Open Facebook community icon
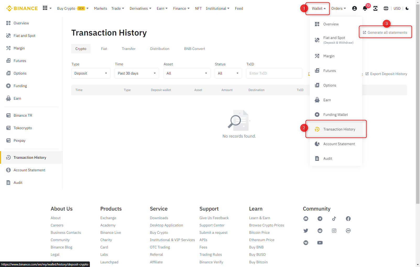The image size is (420, 267). 348,219
